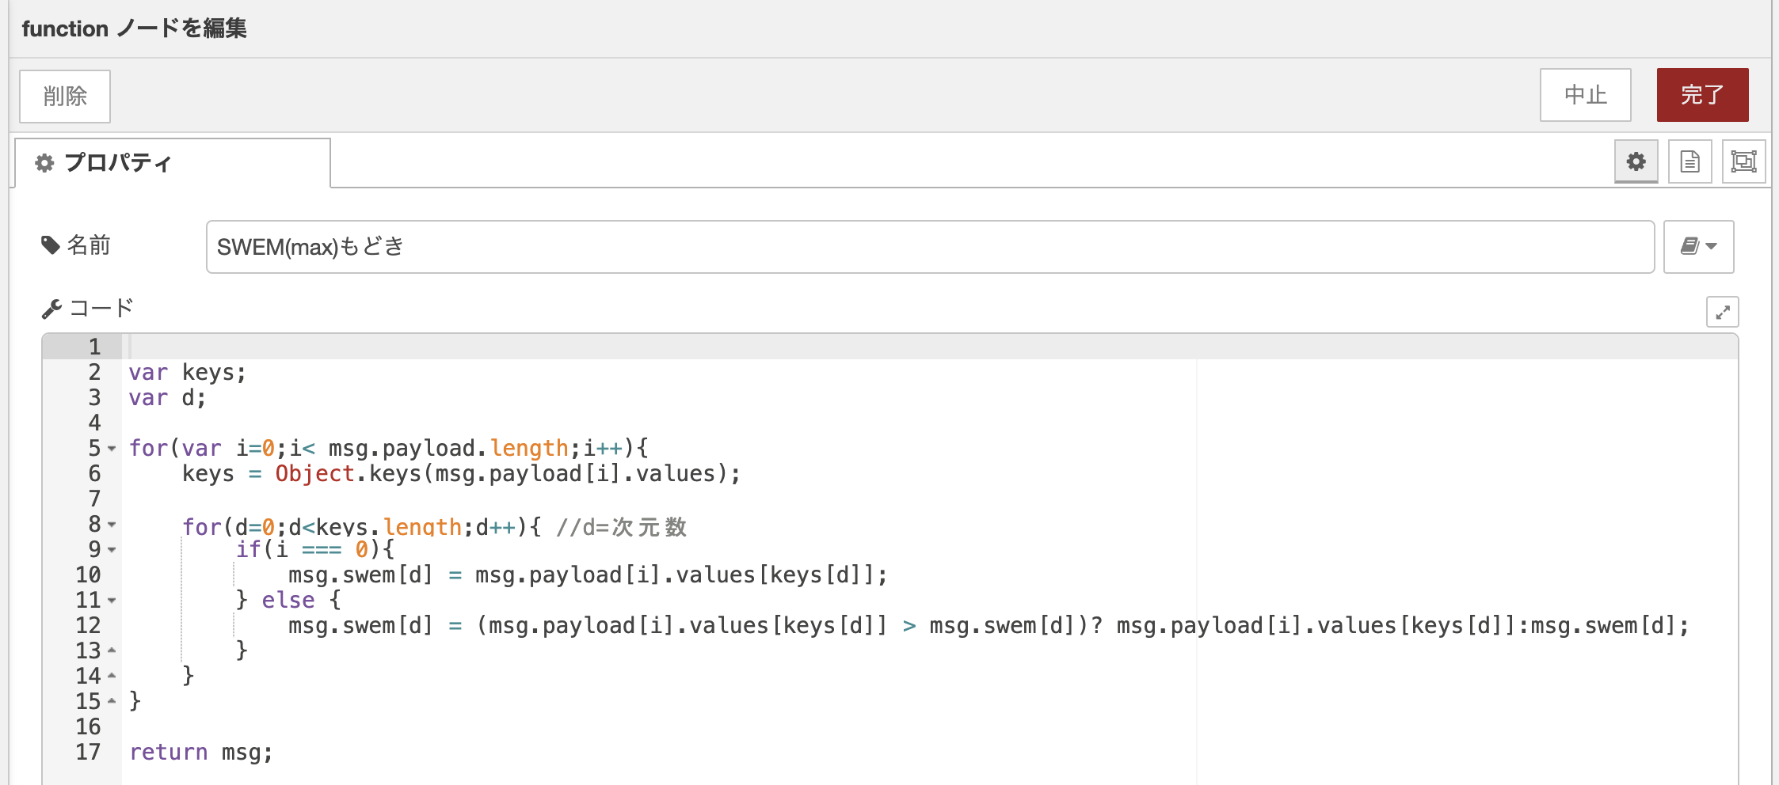Click 'var keys;' code on line 2
This screenshot has width=1779, height=785.
point(188,373)
